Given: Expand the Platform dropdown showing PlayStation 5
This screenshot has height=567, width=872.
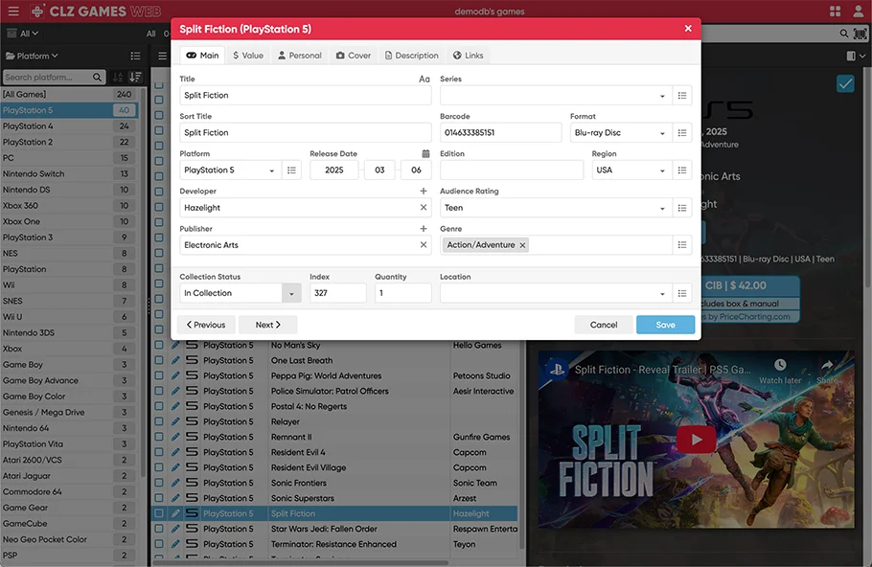Looking at the screenshot, I should pyautogui.click(x=271, y=170).
